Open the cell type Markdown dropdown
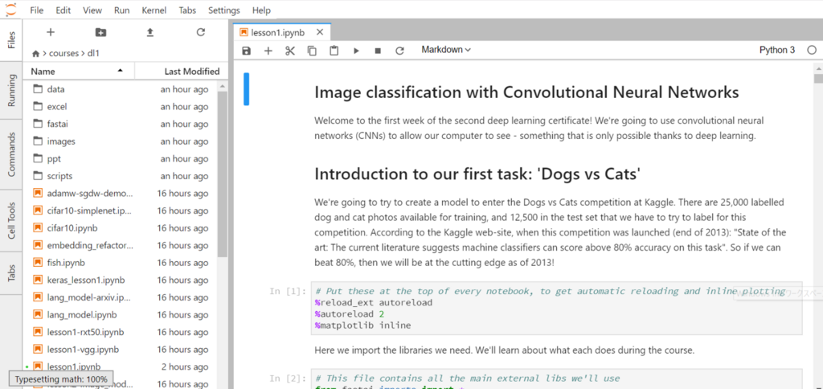Viewport: 823px width, 389px height. pyautogui.click(x=446, y=50)
